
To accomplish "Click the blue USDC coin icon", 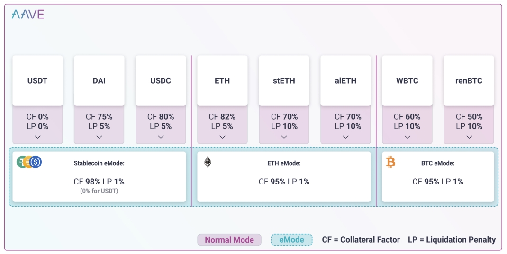I will 36,162.
